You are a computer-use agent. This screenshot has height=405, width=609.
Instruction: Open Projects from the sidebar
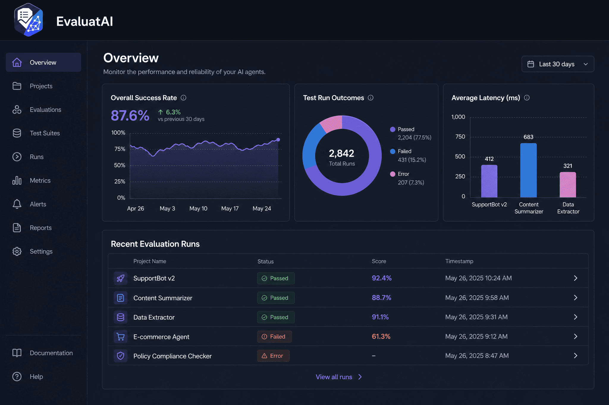click(x=41, y=86)
